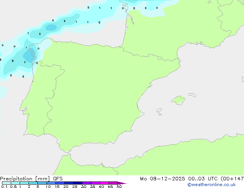Select the 35–40 mm violet swatch
This screenshot has height=188, width=244.
(95, 183)
